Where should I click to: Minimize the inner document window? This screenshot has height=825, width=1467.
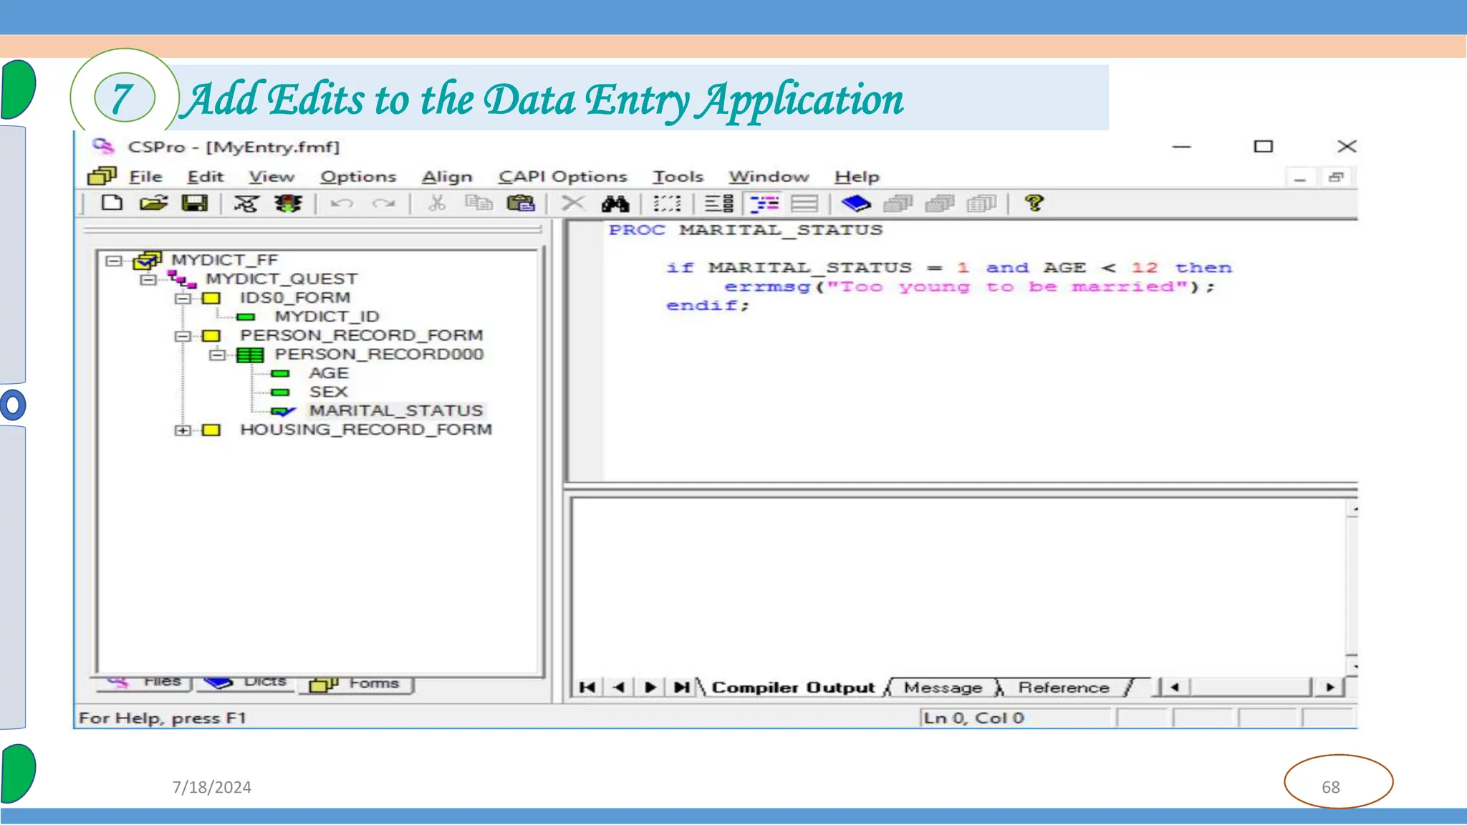[x=1300, y=177]
